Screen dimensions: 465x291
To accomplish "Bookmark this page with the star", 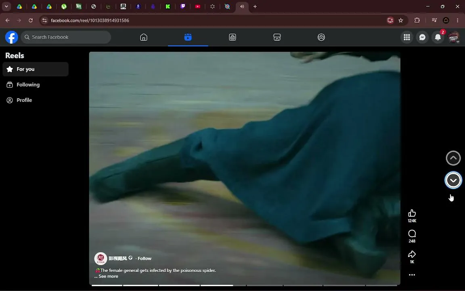I will tap(401, 21).
